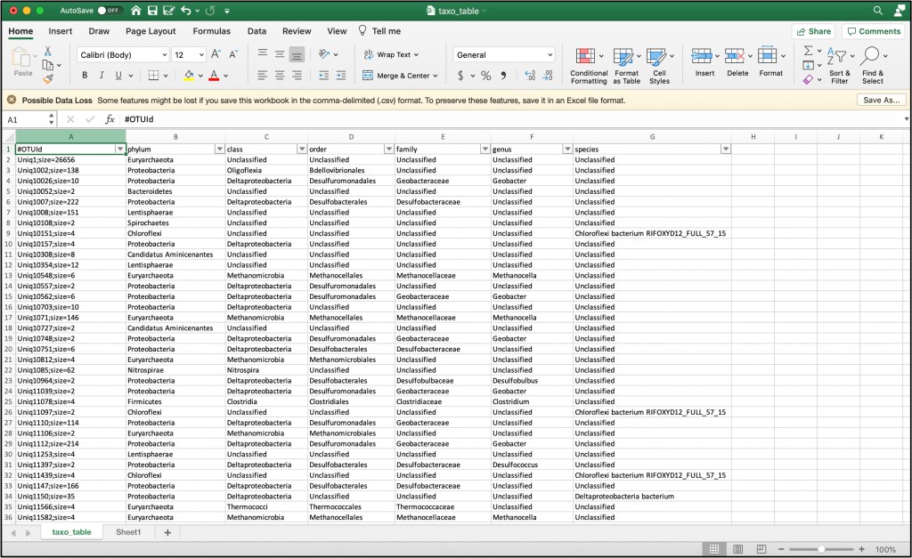The image size is (912, 558).
Task: Click the Name Box showing A1
Action: click(25, 119)
